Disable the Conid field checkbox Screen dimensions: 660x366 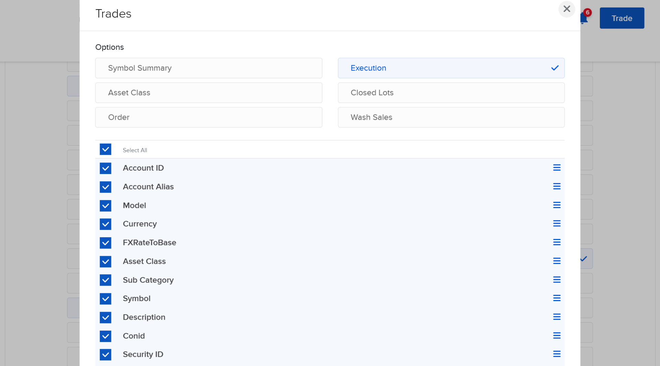pyautogui.click(x=106, y=336)
